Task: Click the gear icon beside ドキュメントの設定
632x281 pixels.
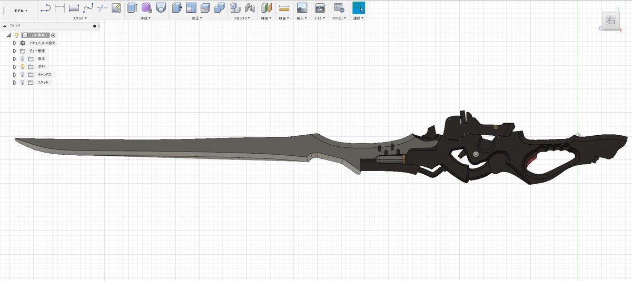Action: (23, 43)
